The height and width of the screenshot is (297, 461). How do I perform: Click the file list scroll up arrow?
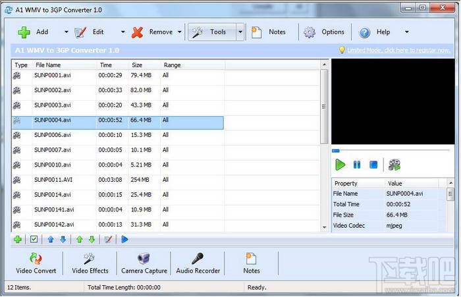[x=324, y=65]
